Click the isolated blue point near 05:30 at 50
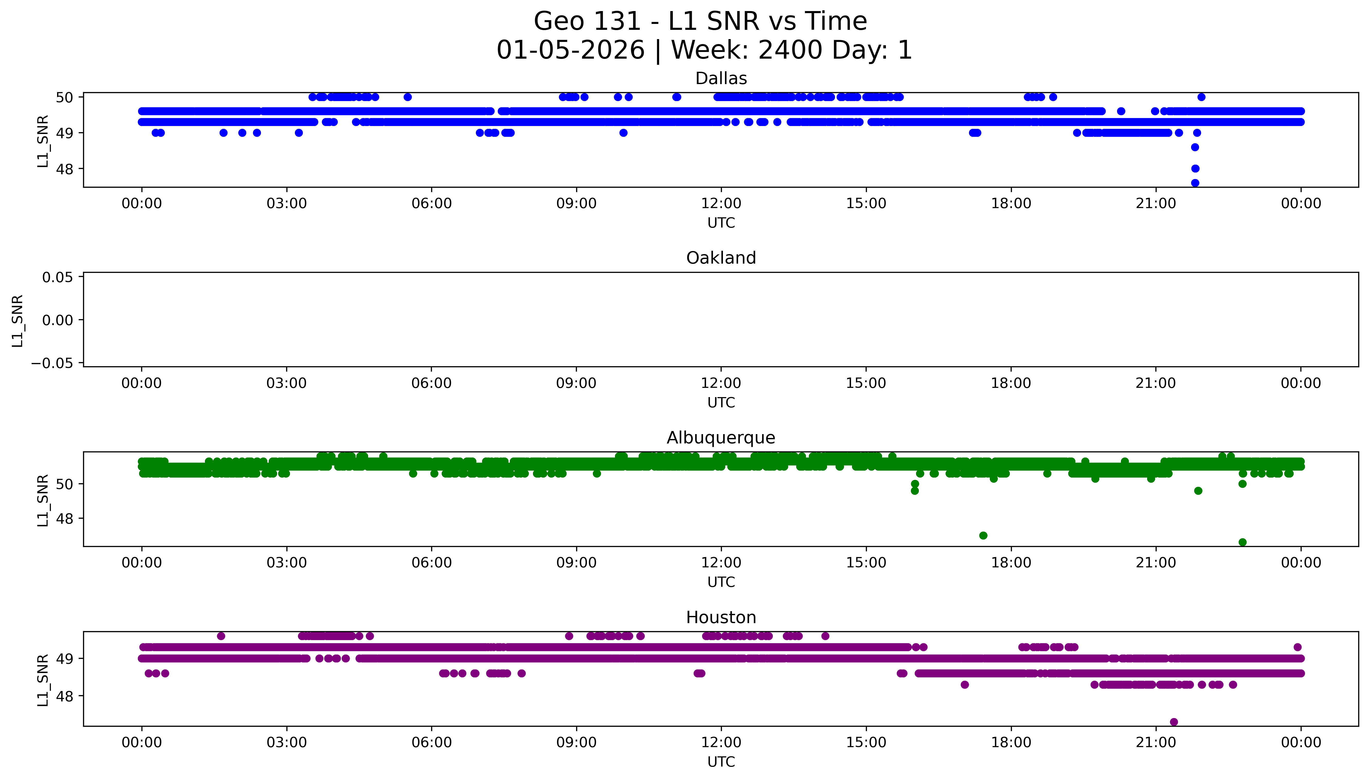1369x780 pixels. pyautogui.click(x=407, y=97)
